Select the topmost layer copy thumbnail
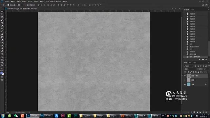 click(189, 76)
